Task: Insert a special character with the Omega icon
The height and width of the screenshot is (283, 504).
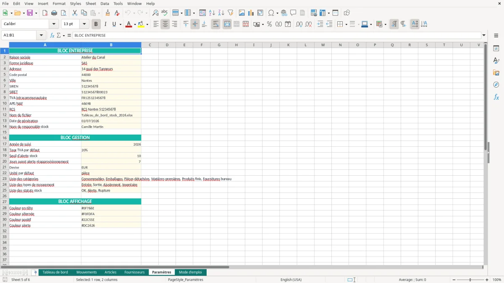Action: coord(271,13)
